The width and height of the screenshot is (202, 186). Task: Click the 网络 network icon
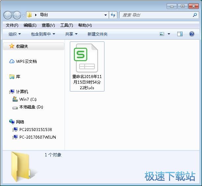(x=12, y=121)
